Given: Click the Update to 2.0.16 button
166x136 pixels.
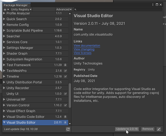Looking at the screenshot, I should tap(127, 129).
